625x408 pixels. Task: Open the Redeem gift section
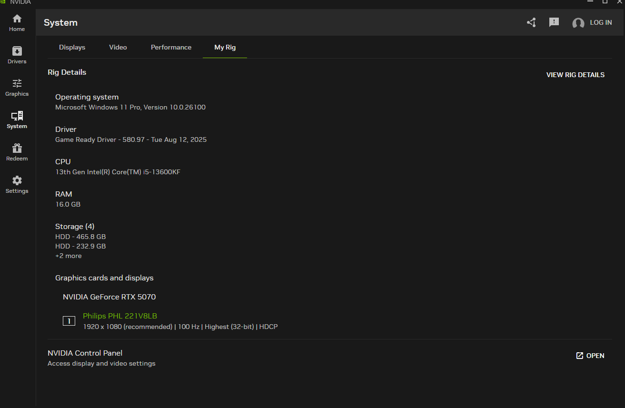tap(17, 152)
